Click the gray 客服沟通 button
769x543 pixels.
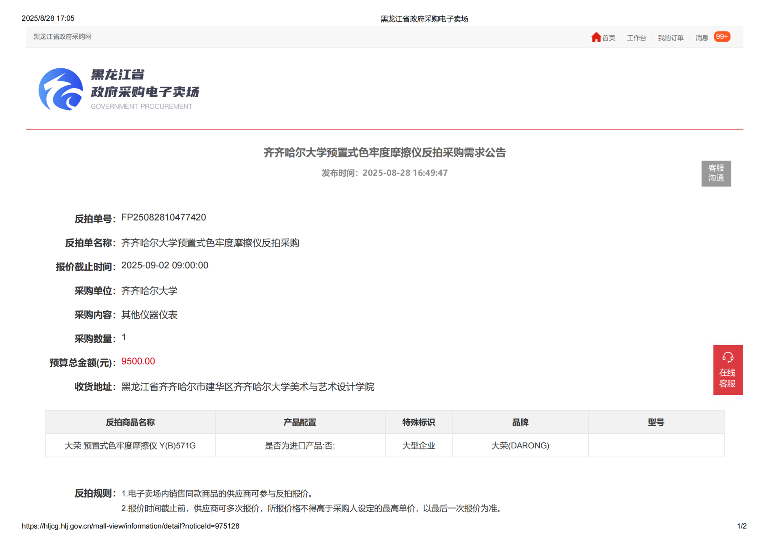[x=716, y=173]
